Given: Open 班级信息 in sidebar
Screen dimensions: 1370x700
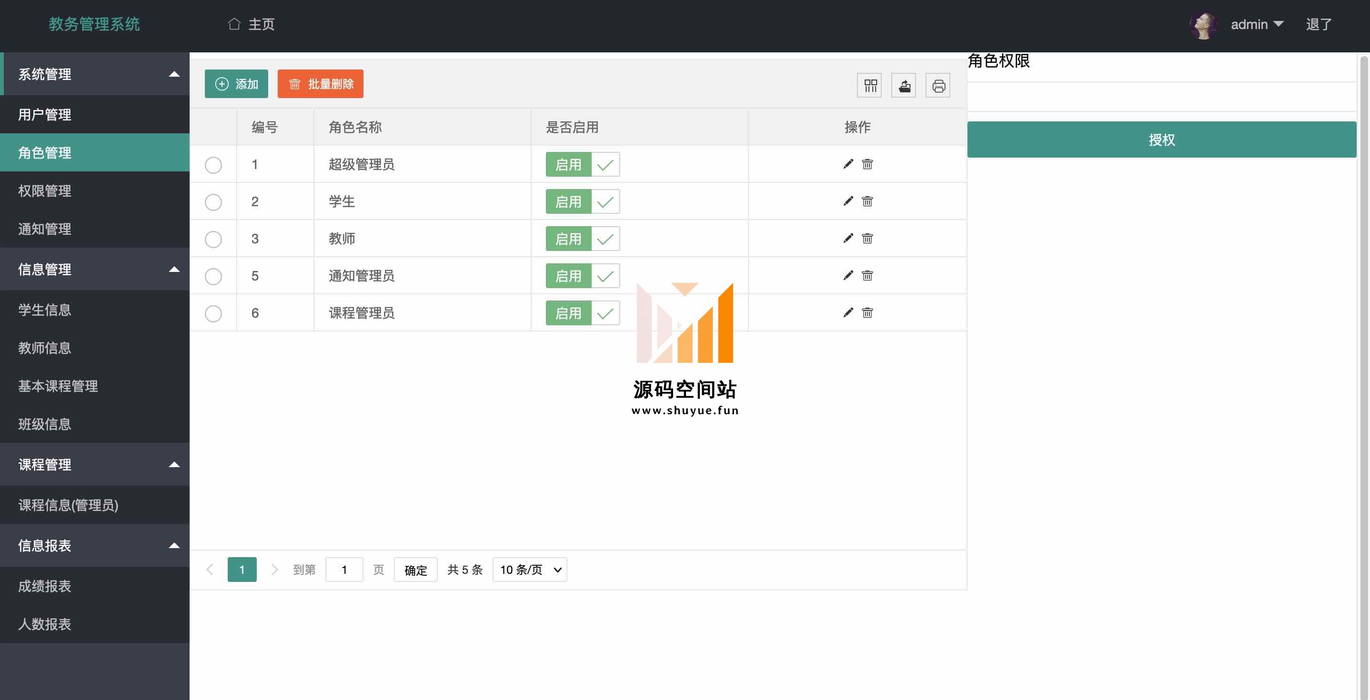Looking at the screenshot, I should tap(95, 424).
